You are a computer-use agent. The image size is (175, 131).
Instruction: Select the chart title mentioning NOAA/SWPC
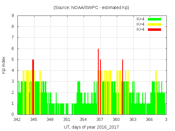click(91, 8)
